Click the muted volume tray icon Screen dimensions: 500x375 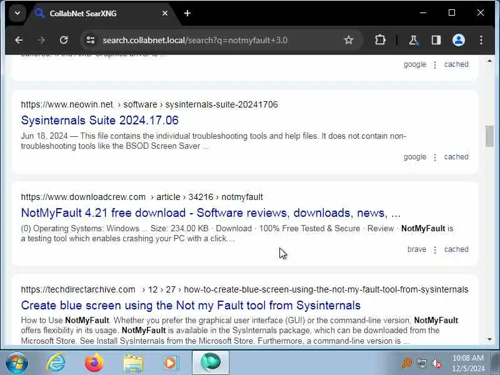click(436, 363)
